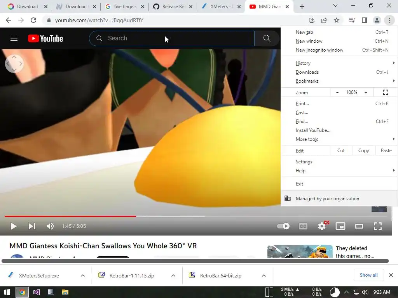The width and height of the screenshot is (398, 298).
Task: Choose Exit in Chrome menu
Action: point(339,184)
